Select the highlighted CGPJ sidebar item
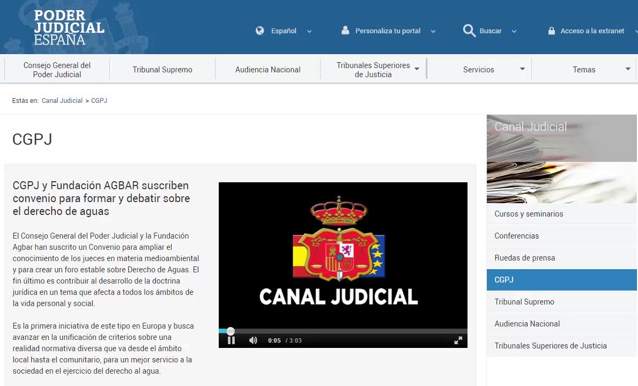This screenshot has width=638, height=386. click(561, 280)
